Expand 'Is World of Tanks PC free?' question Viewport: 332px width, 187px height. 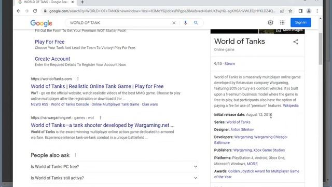click(x=114, y=167)
